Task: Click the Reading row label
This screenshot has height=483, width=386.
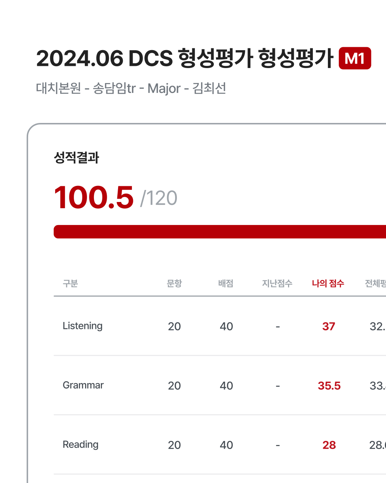Action: point(81,445)
